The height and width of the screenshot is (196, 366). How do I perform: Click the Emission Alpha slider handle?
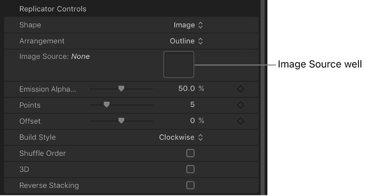[121, 89]
